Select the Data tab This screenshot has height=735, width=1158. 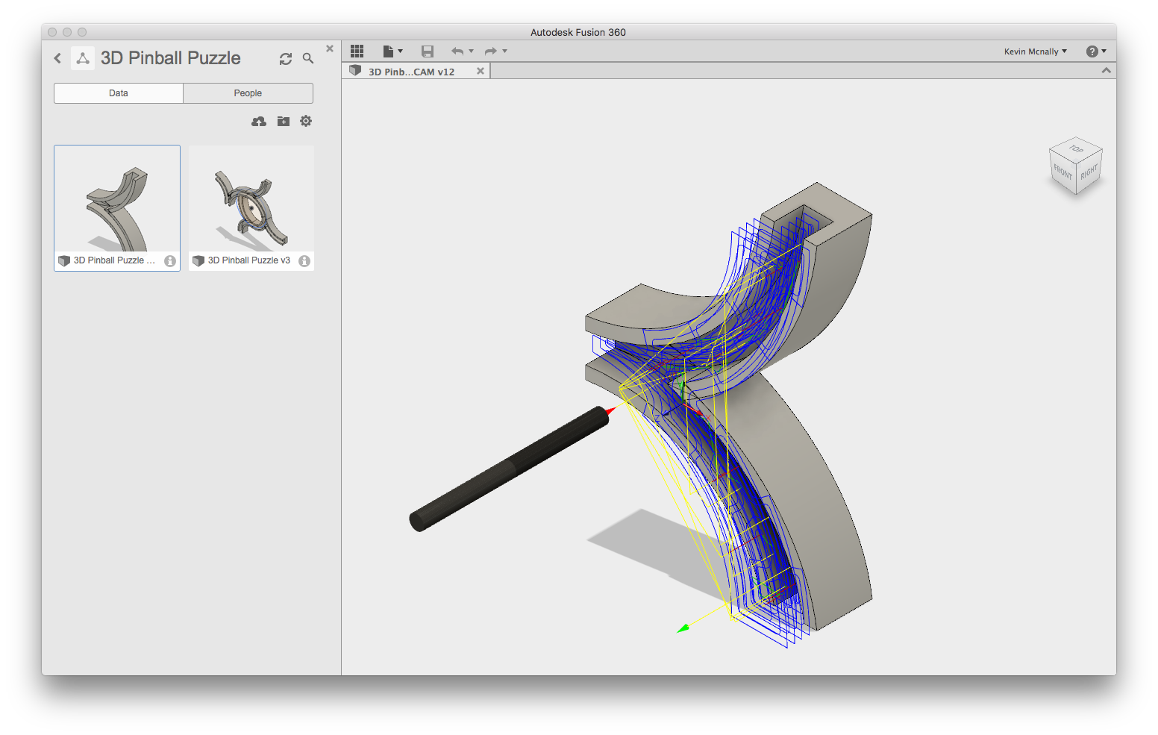click(119, 93)
